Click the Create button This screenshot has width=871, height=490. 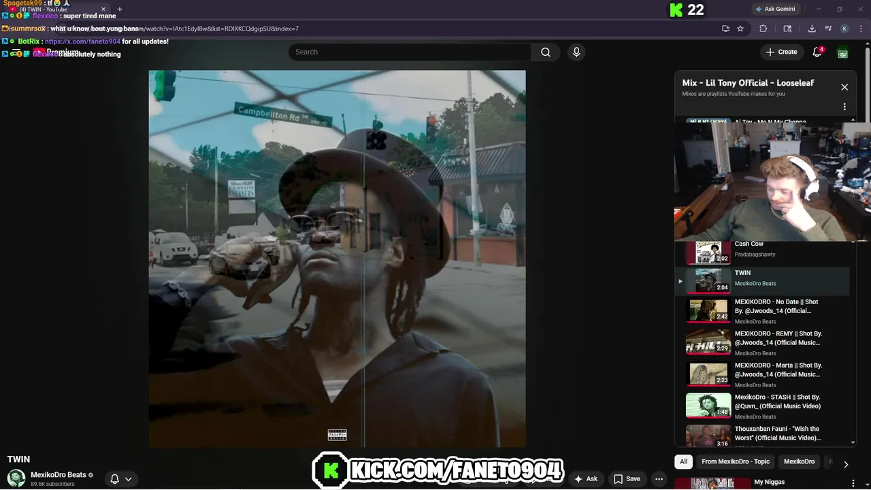tap(781, 52)
